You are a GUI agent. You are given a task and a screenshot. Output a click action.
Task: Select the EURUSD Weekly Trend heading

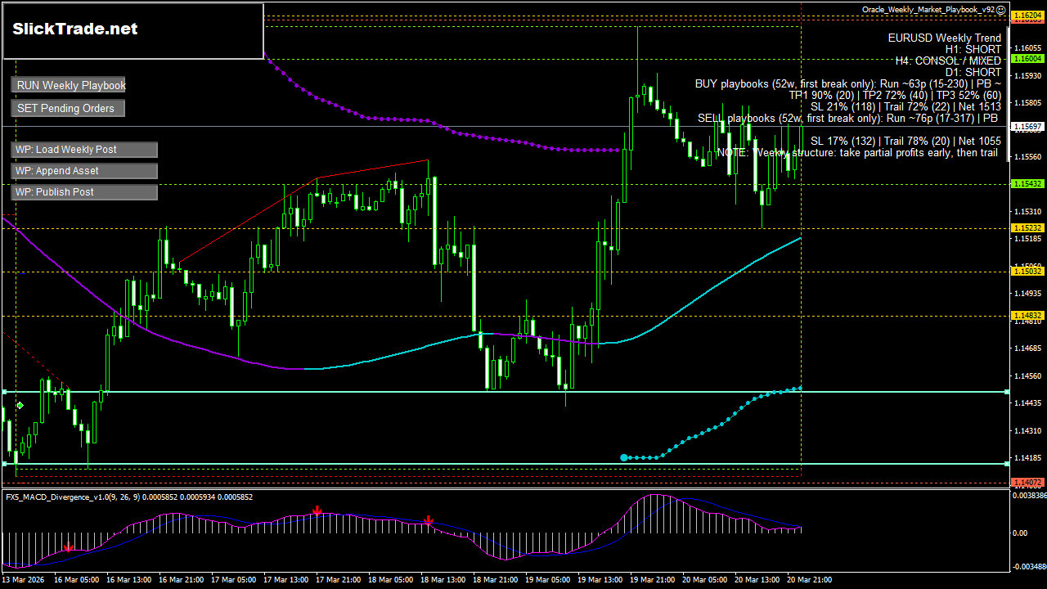tap(944, 38)
